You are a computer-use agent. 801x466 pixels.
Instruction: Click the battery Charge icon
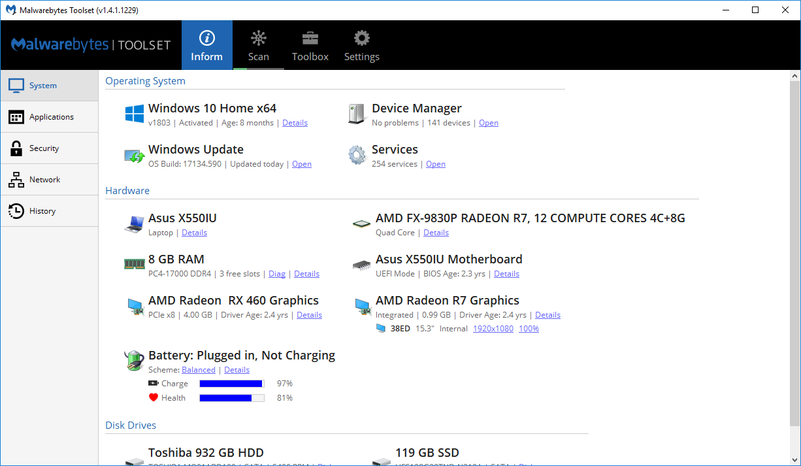(x=154, y=384)
